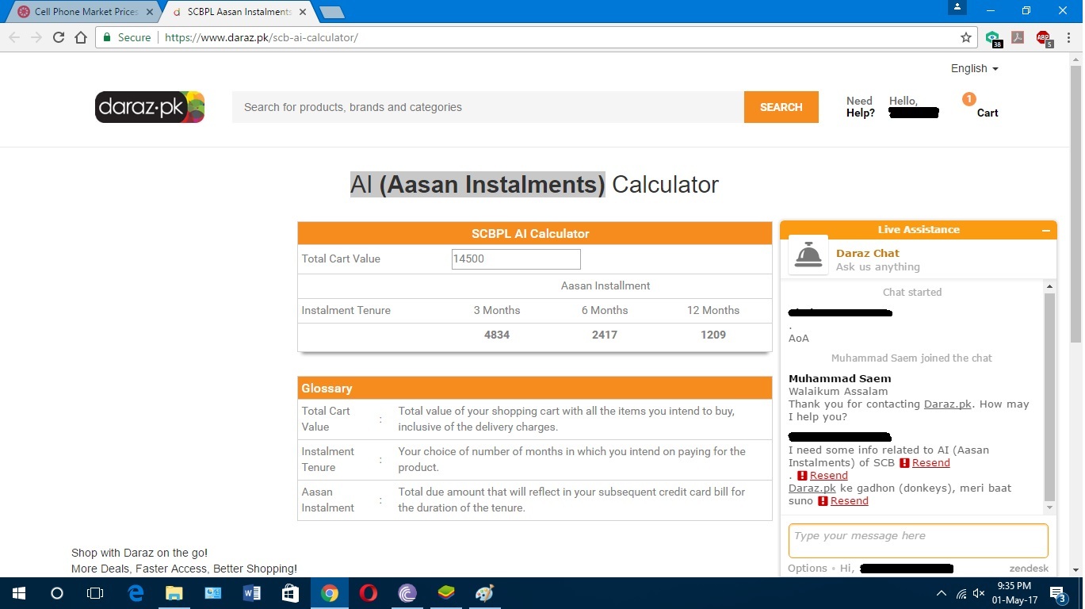The image size is (1085, 609).
Task: Open chat Options at widget bottom
Action: click(807, 568)
